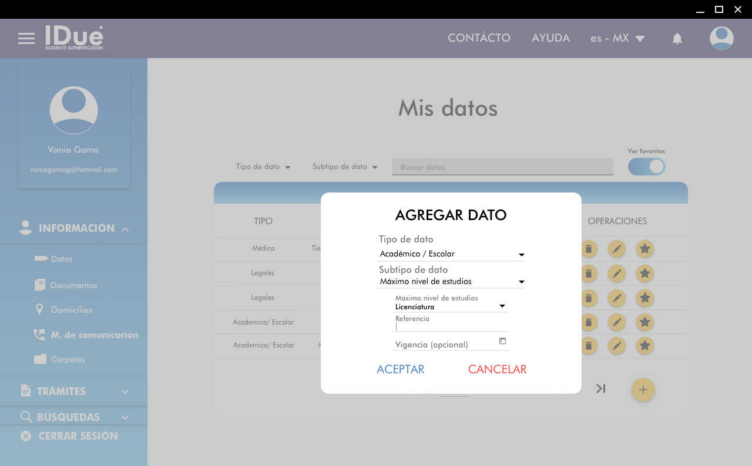The height and width of the screenshot is (466, 752).
Task: Click the calendar icon in Vigencia field
Action: tap(502, 341)
